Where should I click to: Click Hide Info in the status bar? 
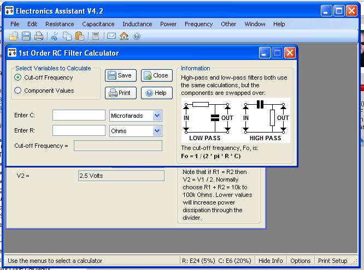[x=271, y=261]
